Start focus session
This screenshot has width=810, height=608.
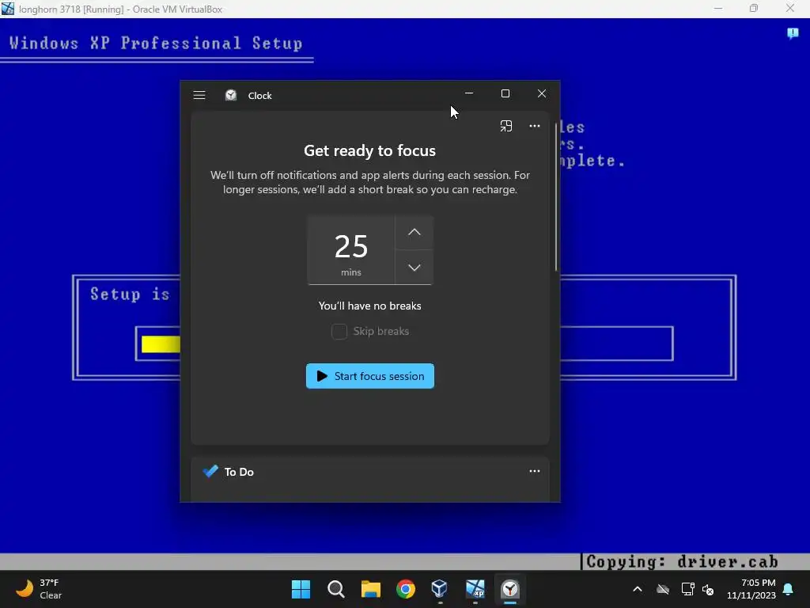coord(370,376)
